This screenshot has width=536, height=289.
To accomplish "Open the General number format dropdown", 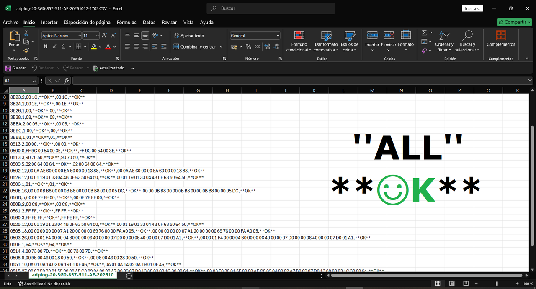I will point(277,36).
